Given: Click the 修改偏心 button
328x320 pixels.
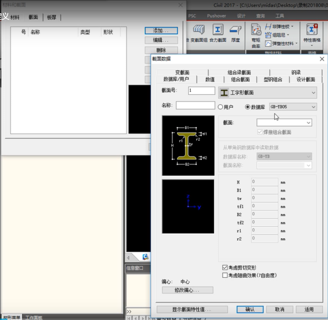Looking at the screenshot, I should coord(187,290).
